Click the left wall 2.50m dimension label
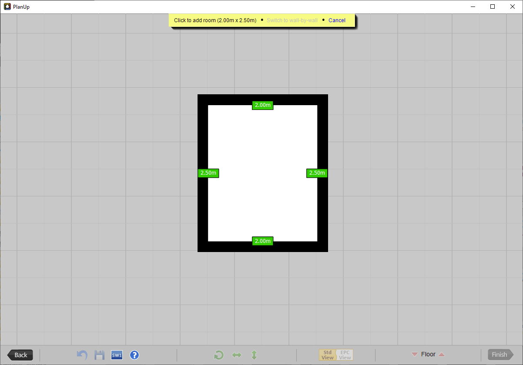523x365 pixels. click(x=208, y=173)
